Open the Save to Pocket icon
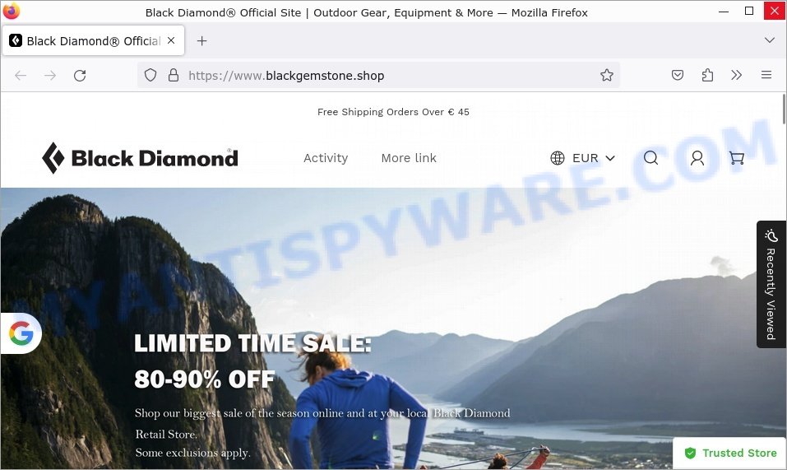This screenshot has width=787, height=470. click(678, 76)
